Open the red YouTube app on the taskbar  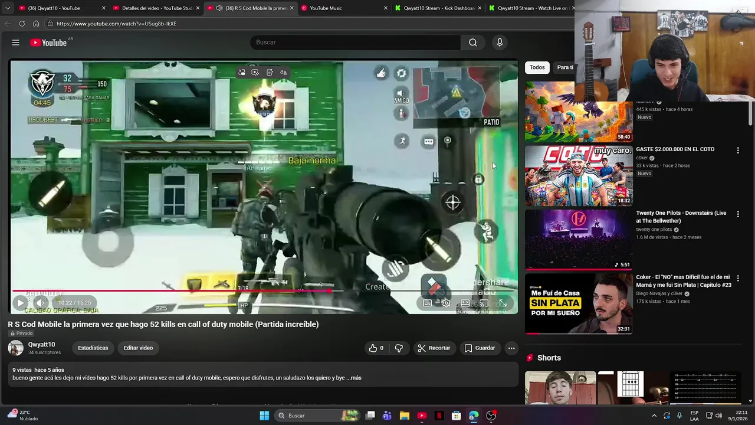[422, 416]
